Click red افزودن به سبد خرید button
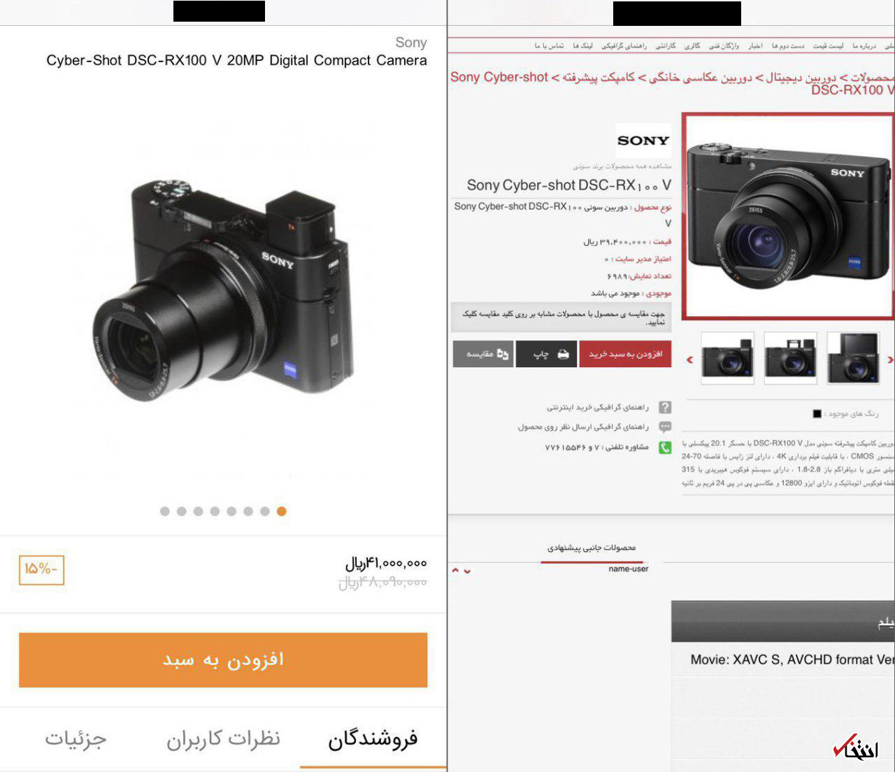The image size is (895, 772). click(x=625, y=355)
